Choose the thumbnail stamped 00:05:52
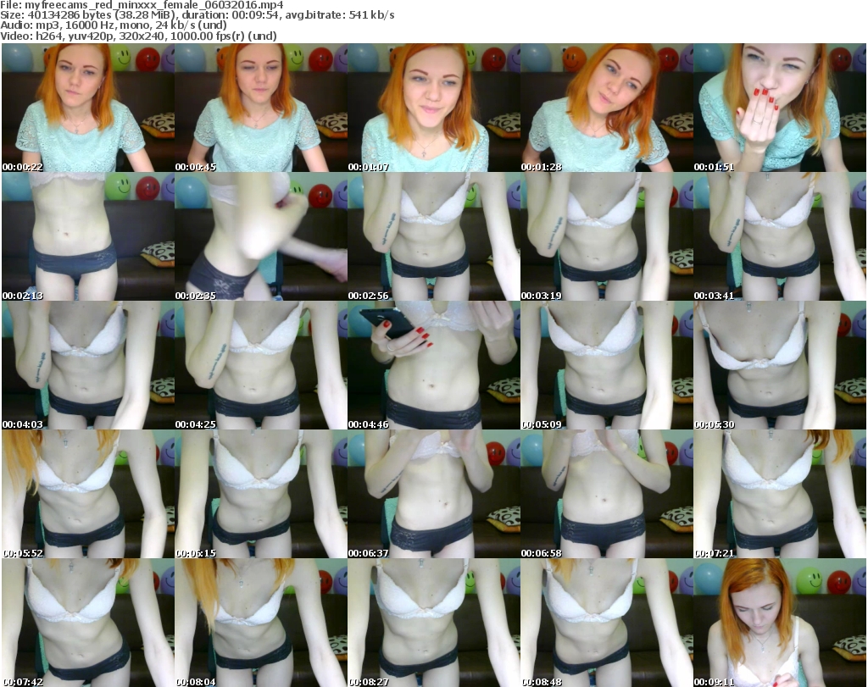The width and height of the screenshot is (868, 687). click(x=88, y=494)
